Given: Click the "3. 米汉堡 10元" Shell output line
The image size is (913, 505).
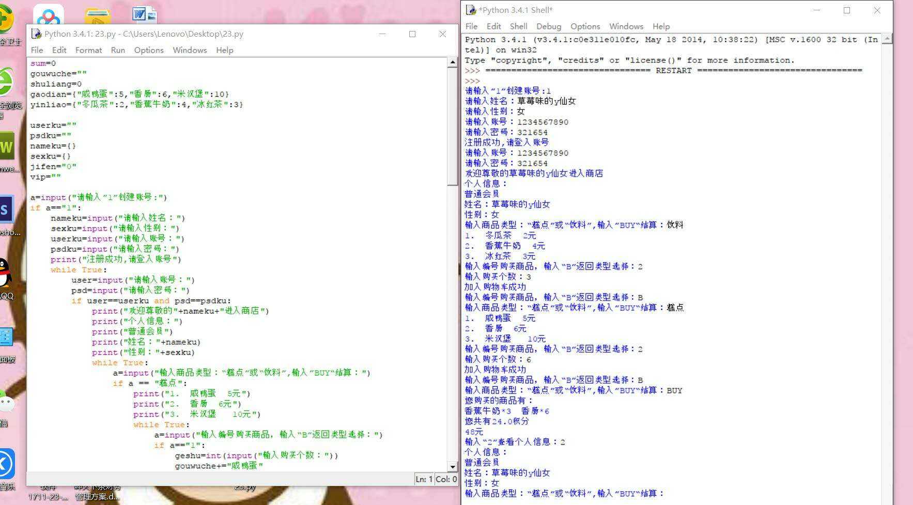Looking at the screenshot, I should point(505,339).
